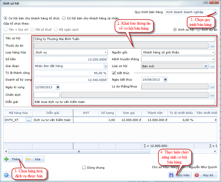
Task: Click the Thêm button to add item
Action: pyautogui.click(x=13, y=159)
